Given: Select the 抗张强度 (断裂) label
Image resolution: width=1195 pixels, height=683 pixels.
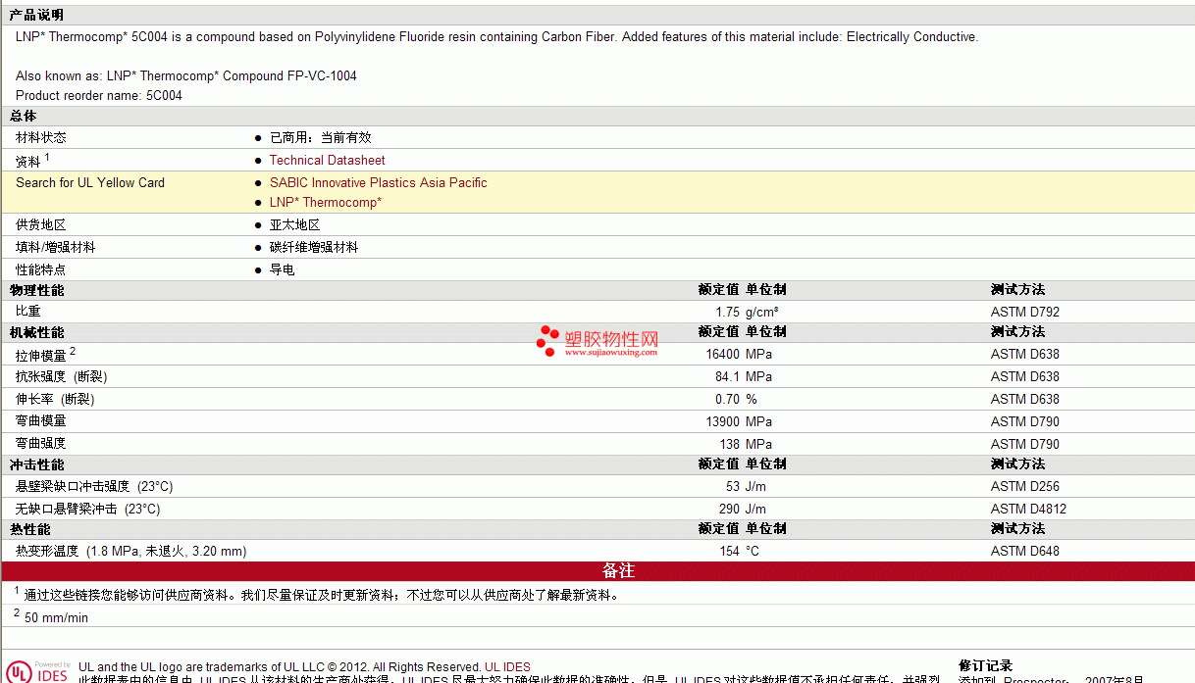Looking at the screenshot, I should coord(62,376).
